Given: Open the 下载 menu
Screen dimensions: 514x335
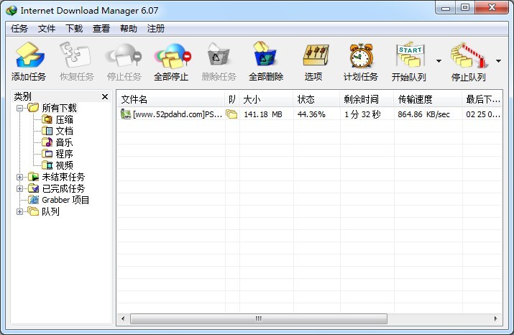Looking at the screenshot, I should tap(74, 29).
